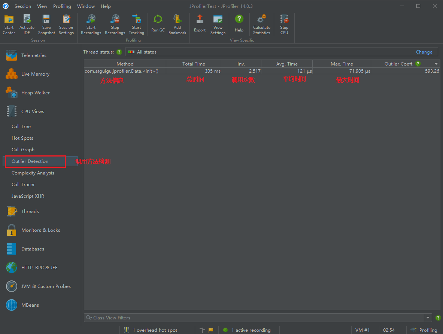Save a snapshot using the toolbar

[46, 24]
